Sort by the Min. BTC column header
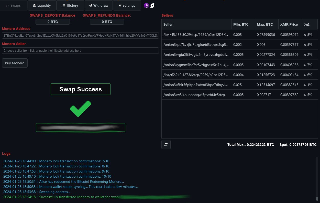The image size is (320, 203). 243,24
